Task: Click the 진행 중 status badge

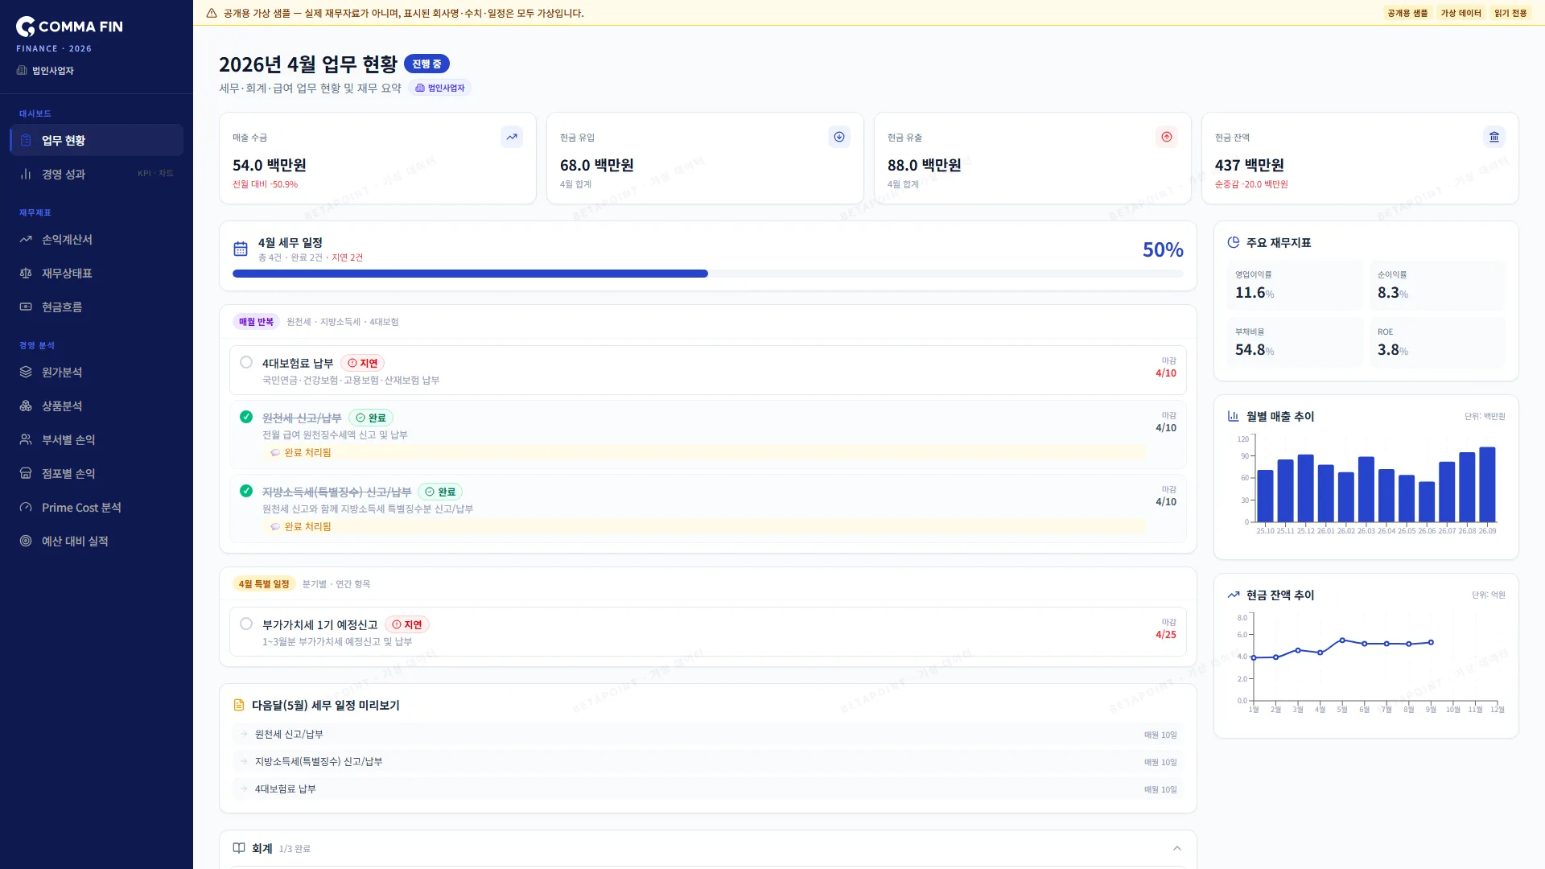Action: 426,64
